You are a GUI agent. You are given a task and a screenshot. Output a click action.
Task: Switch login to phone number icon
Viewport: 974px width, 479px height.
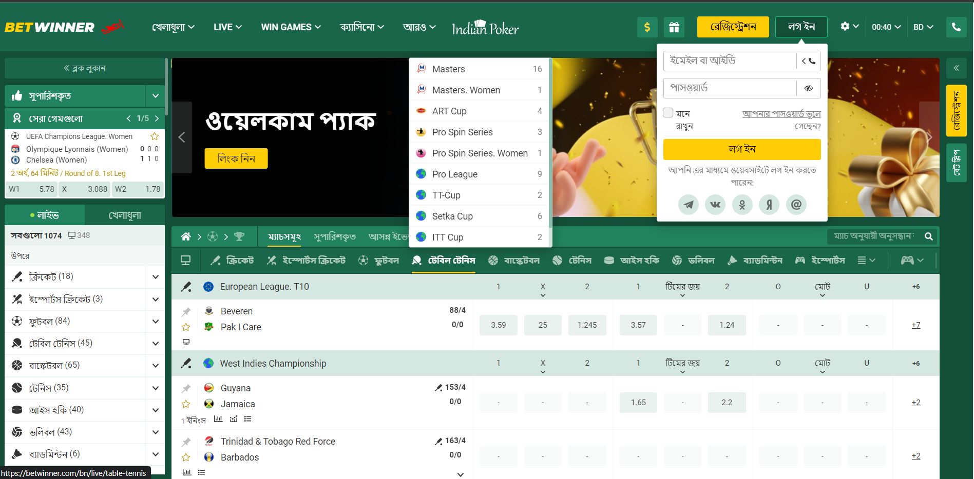[x=808, y=61]
